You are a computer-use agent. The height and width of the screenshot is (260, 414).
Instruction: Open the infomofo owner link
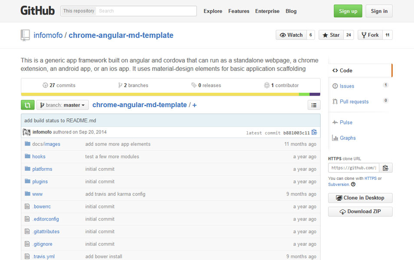pos(48,35)
